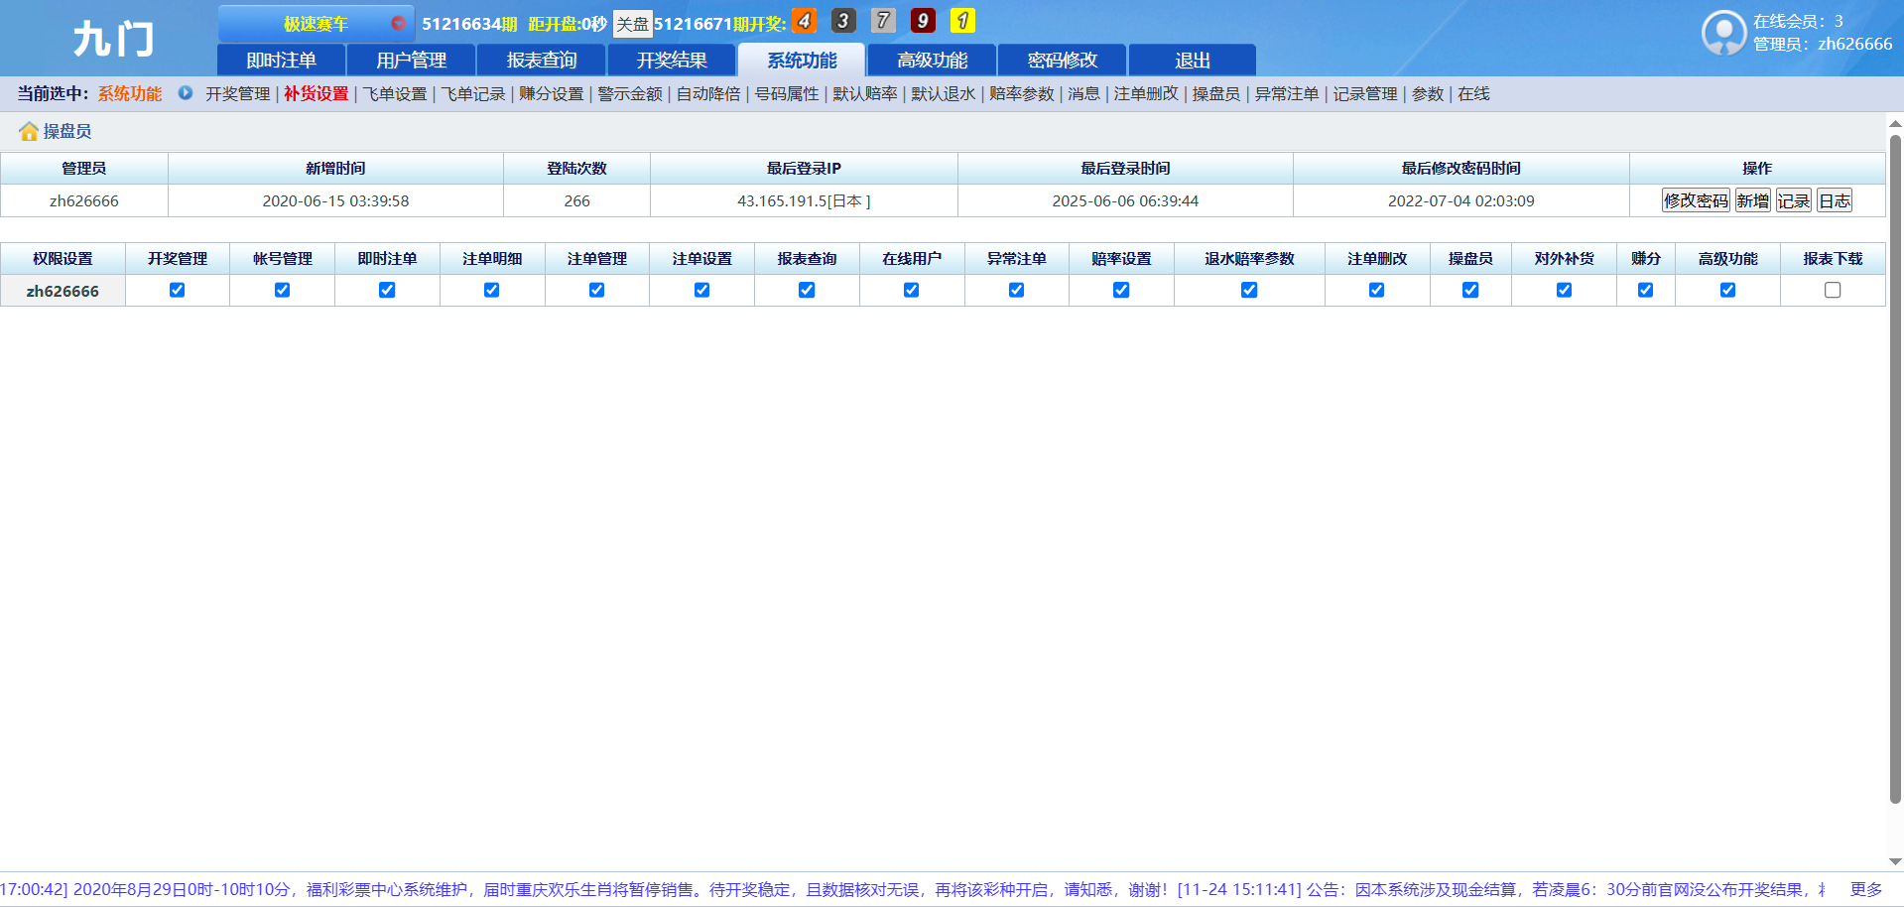Click the orange lottery ball number 4
The height and width of the screenshot is (907, 1904).
pos(805,21)
